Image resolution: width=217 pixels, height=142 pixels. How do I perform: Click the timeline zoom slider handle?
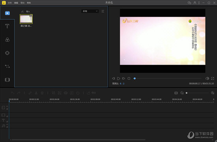click(x=187, y=93)
